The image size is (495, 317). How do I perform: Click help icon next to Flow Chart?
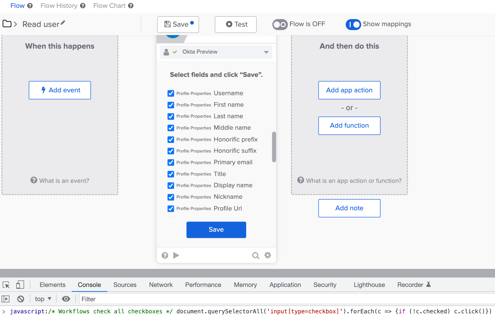tap(131, 6)
